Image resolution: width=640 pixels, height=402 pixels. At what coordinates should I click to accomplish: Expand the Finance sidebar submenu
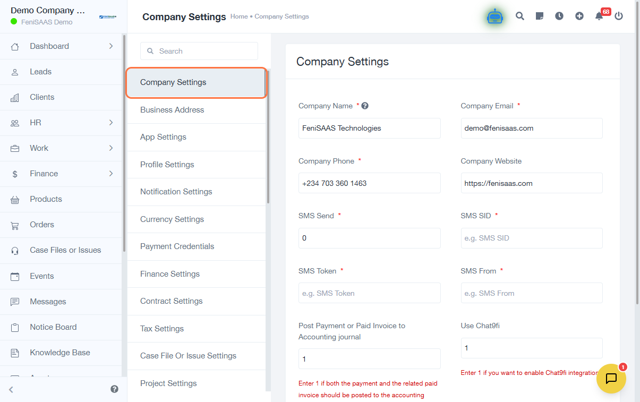coord(111,174)
